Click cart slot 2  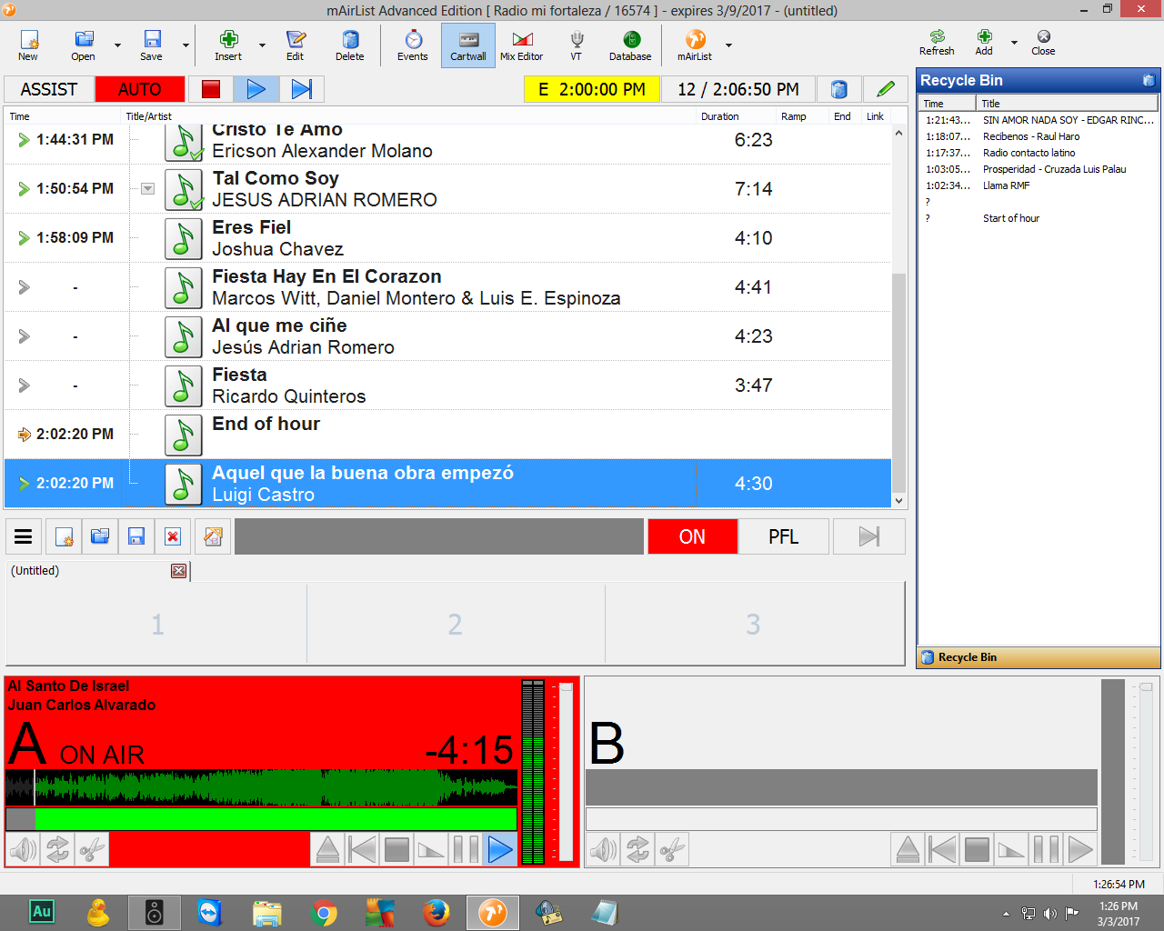click(456, 625)
